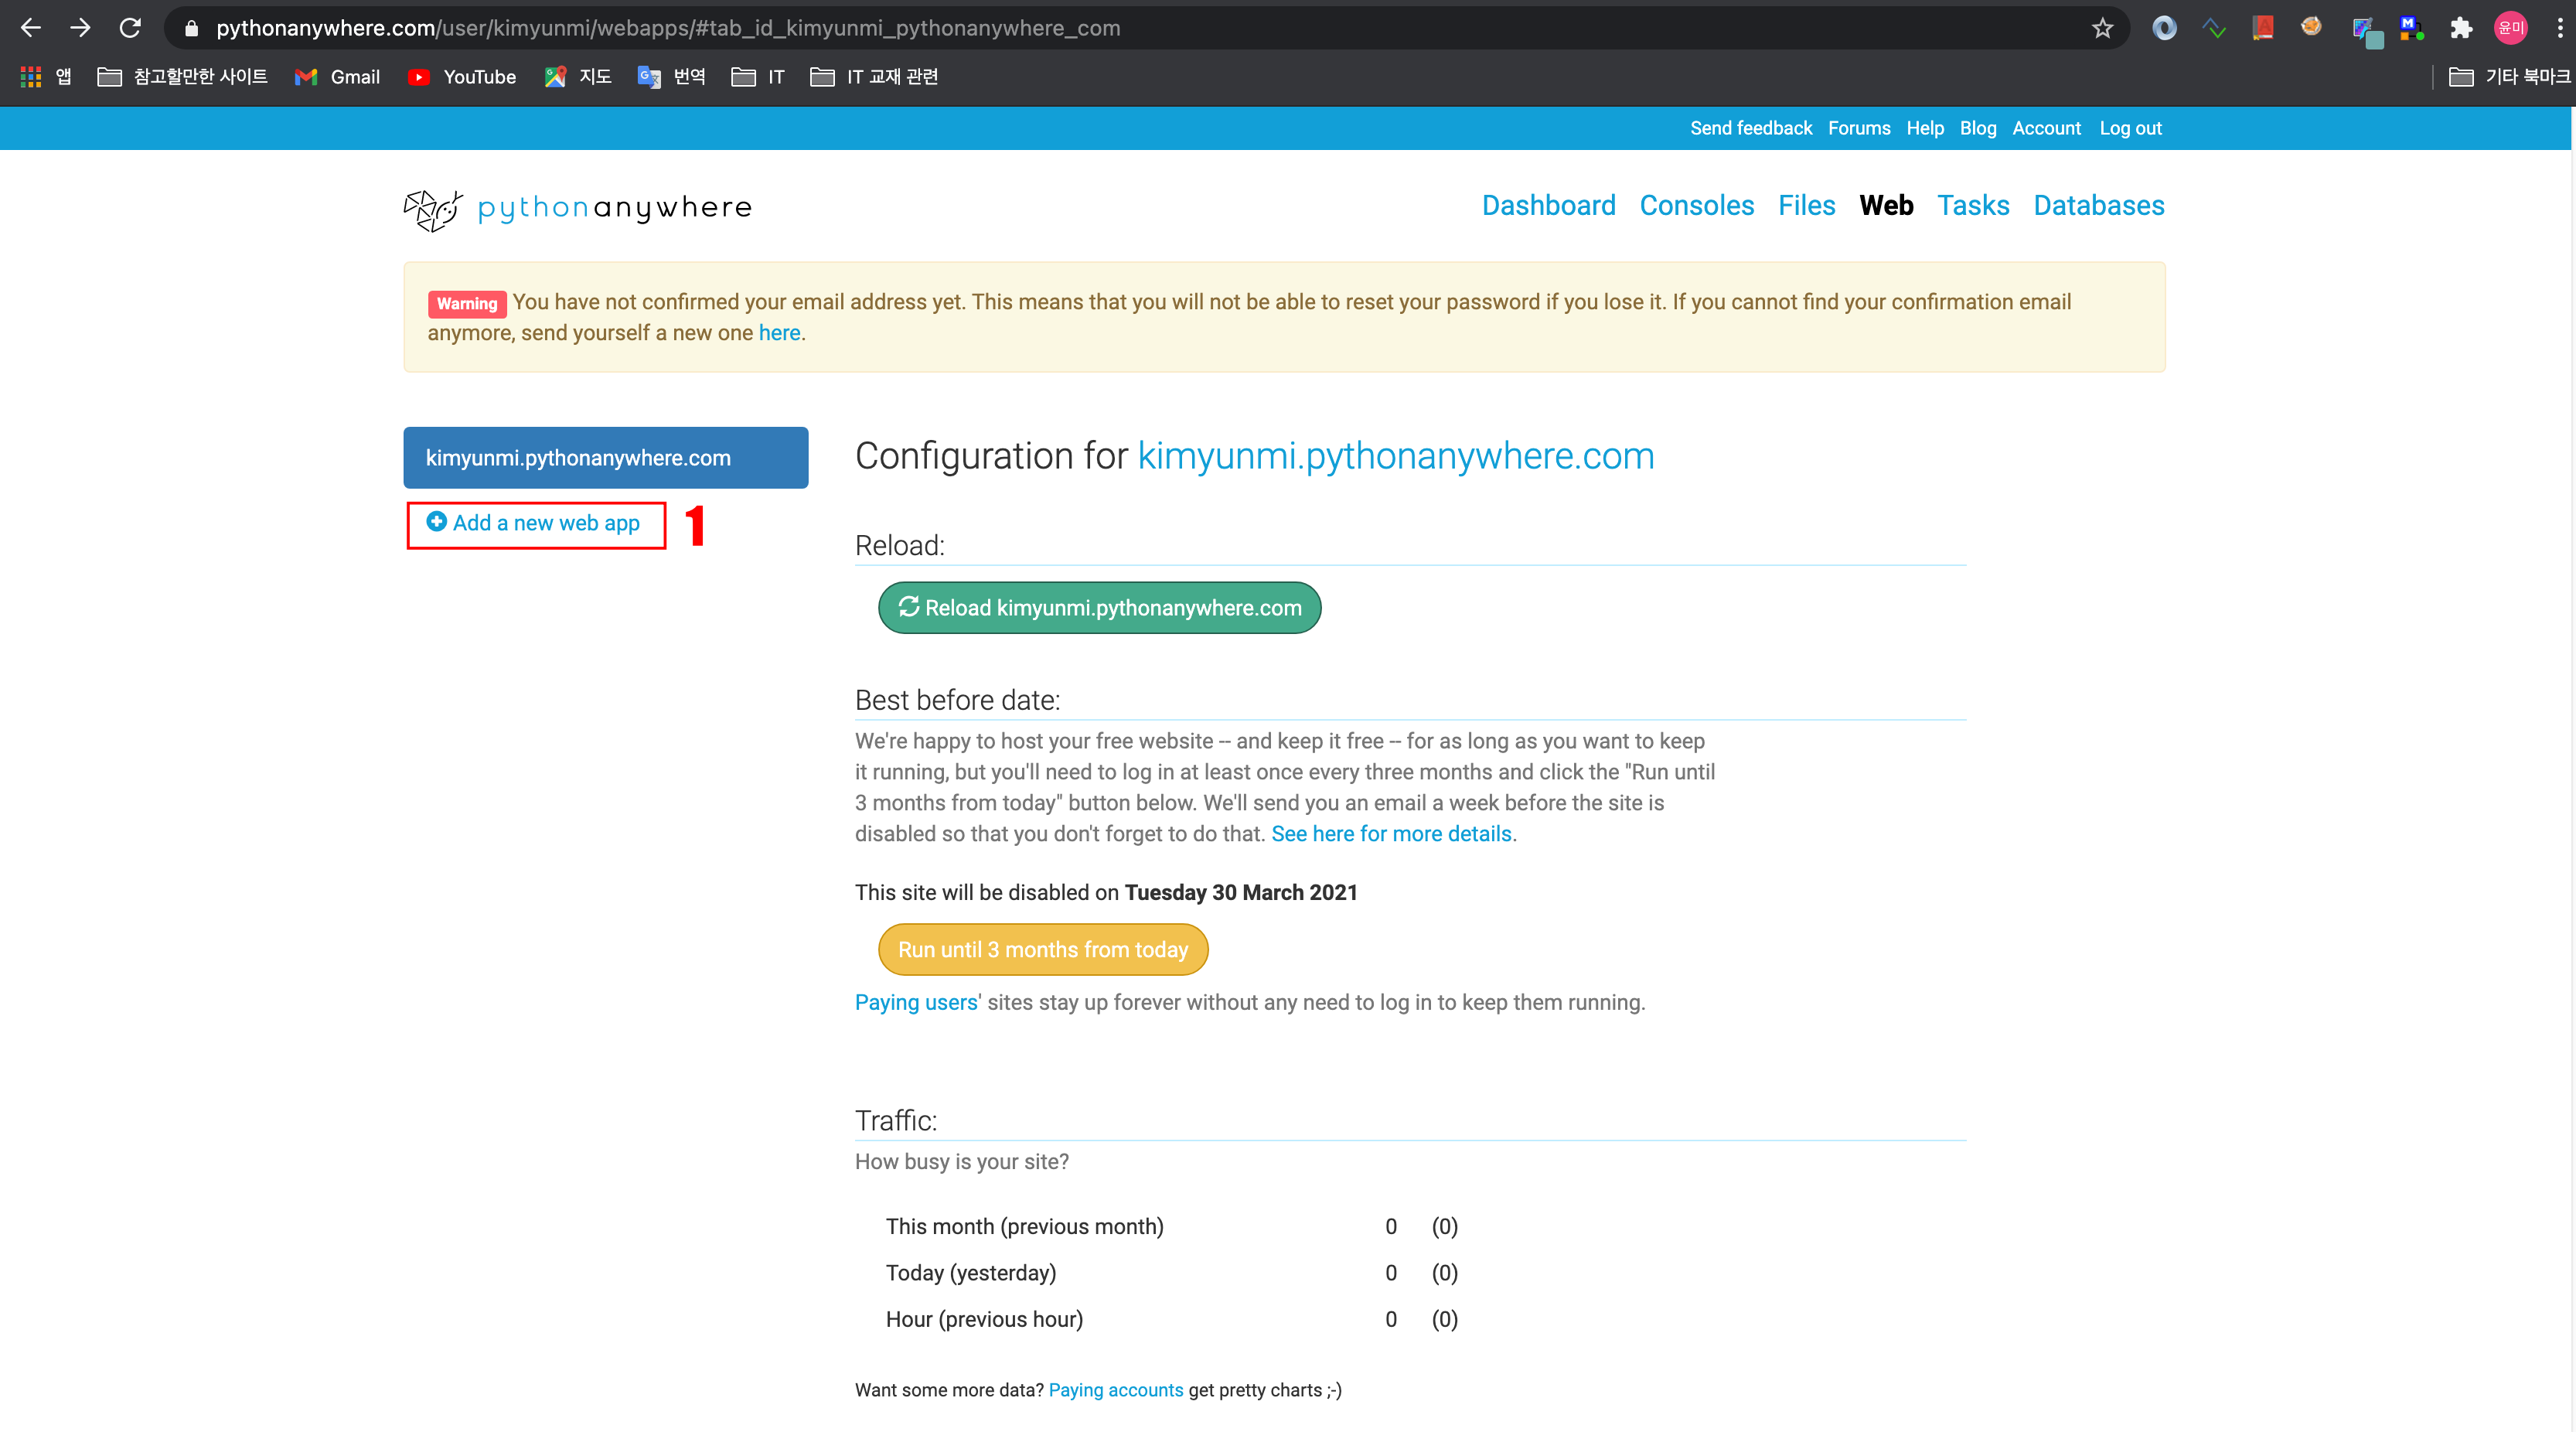Click the blue screen-capture extension icon

(x=2367, y=30)
